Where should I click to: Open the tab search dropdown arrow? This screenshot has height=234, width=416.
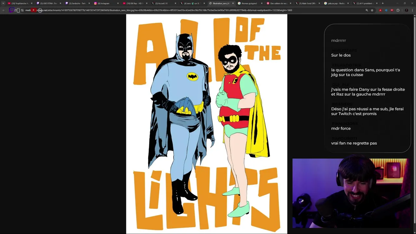point(3,3)
